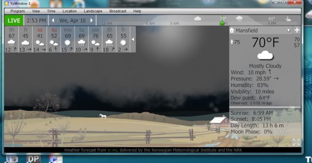The image size is (312, 163).
Task: Open the Help menu
Action: tap(137, 11)
